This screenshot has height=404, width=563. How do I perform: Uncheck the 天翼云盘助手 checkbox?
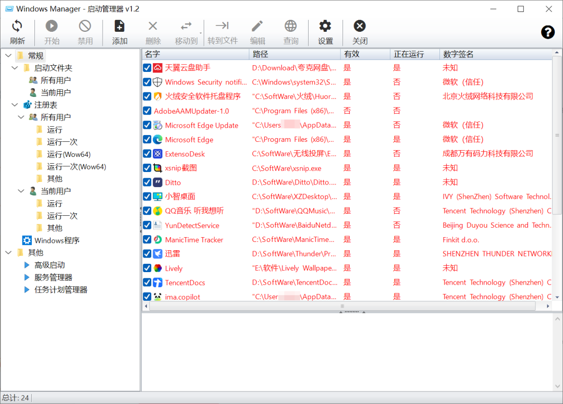pyautogui.click(x=147, y=68)
